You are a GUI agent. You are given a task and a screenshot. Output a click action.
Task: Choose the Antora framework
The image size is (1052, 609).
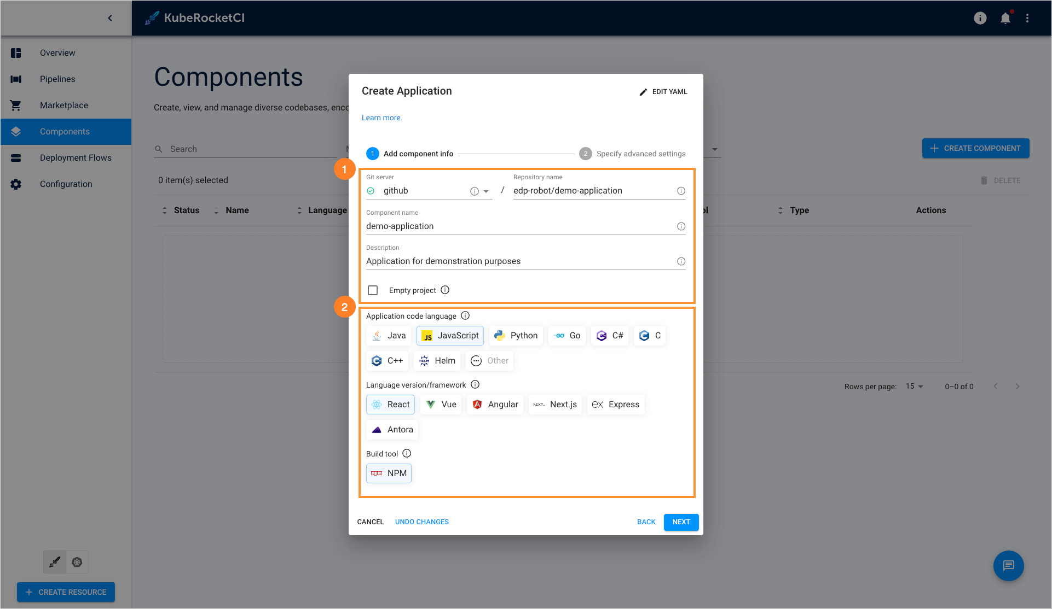coord(391,429)
